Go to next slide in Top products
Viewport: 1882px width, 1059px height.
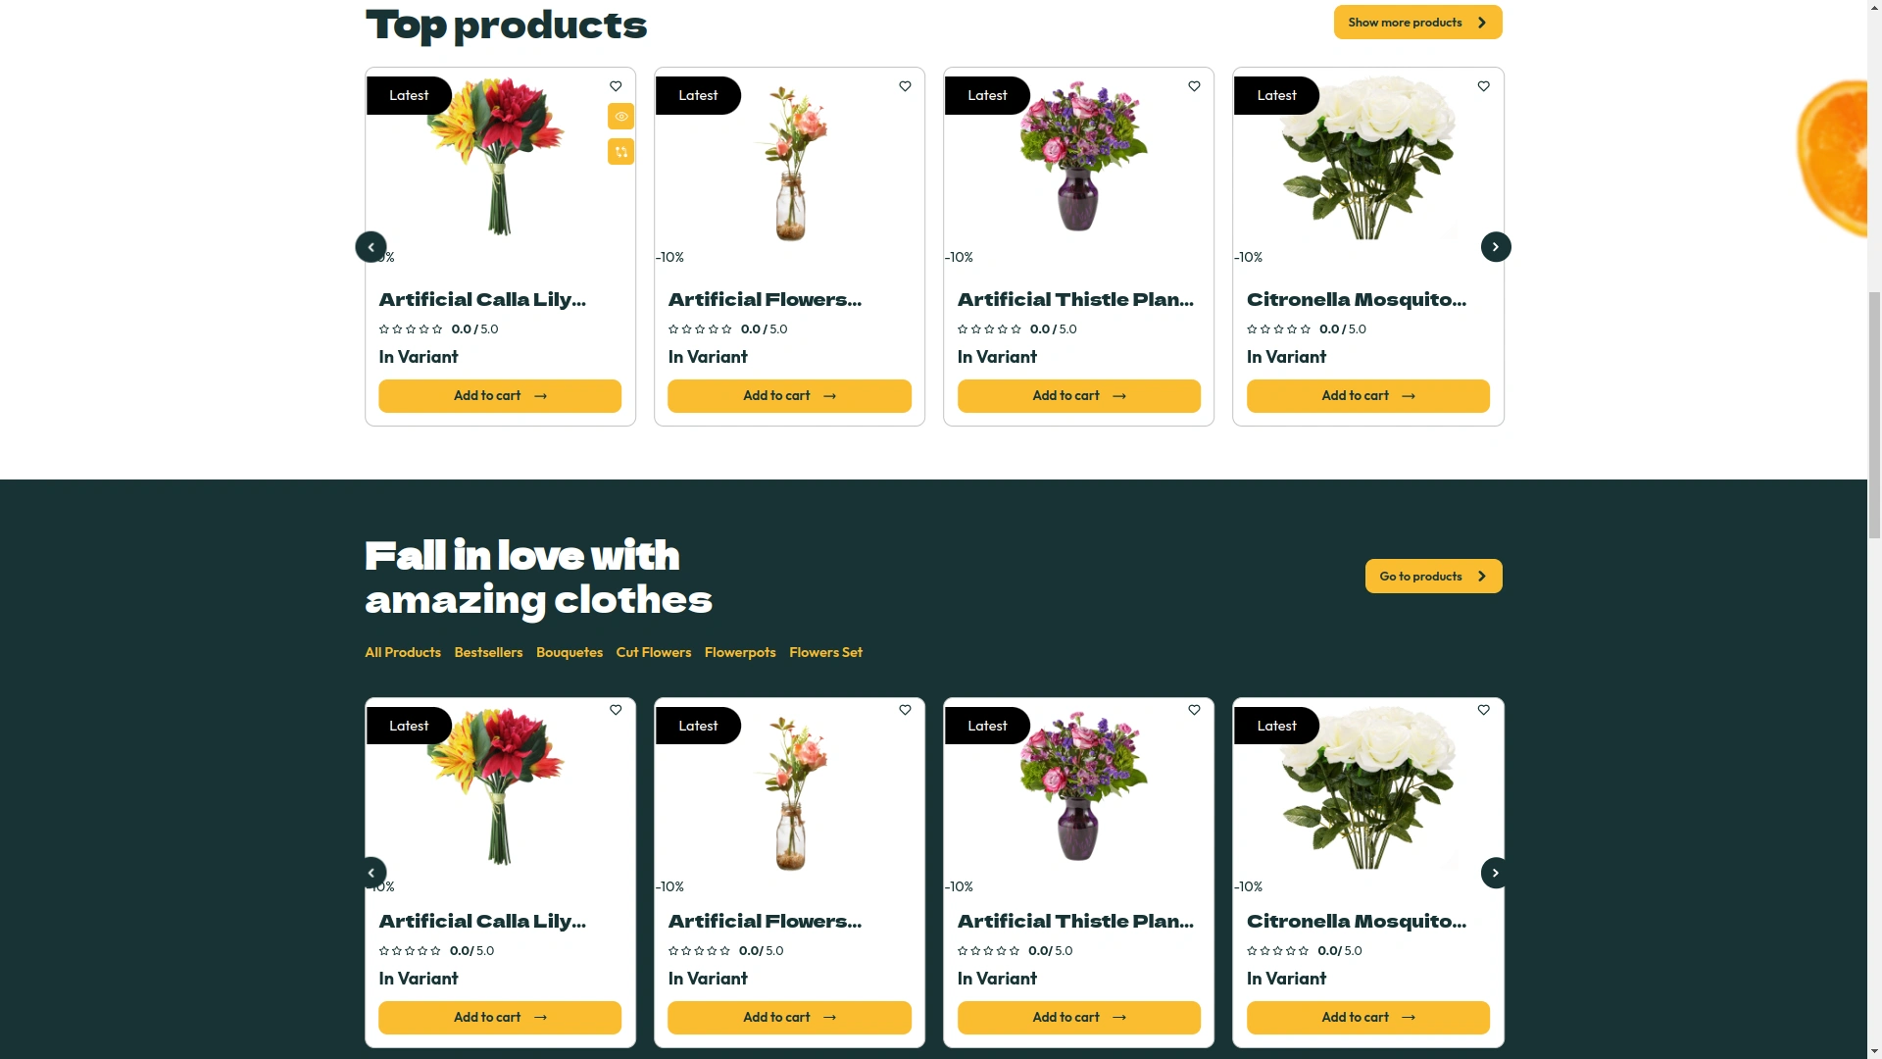(x=1495, y=247)
